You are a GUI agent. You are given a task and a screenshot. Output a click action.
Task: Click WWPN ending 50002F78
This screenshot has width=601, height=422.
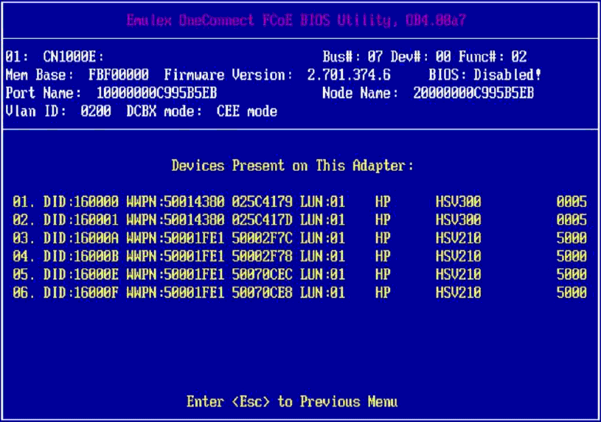[263, 256]
